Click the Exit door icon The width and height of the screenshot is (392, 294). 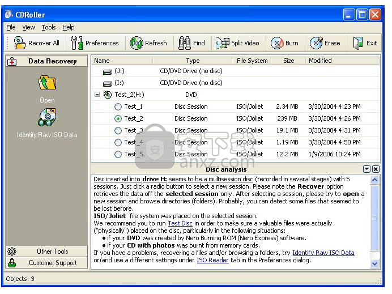[x=358, y=43]
